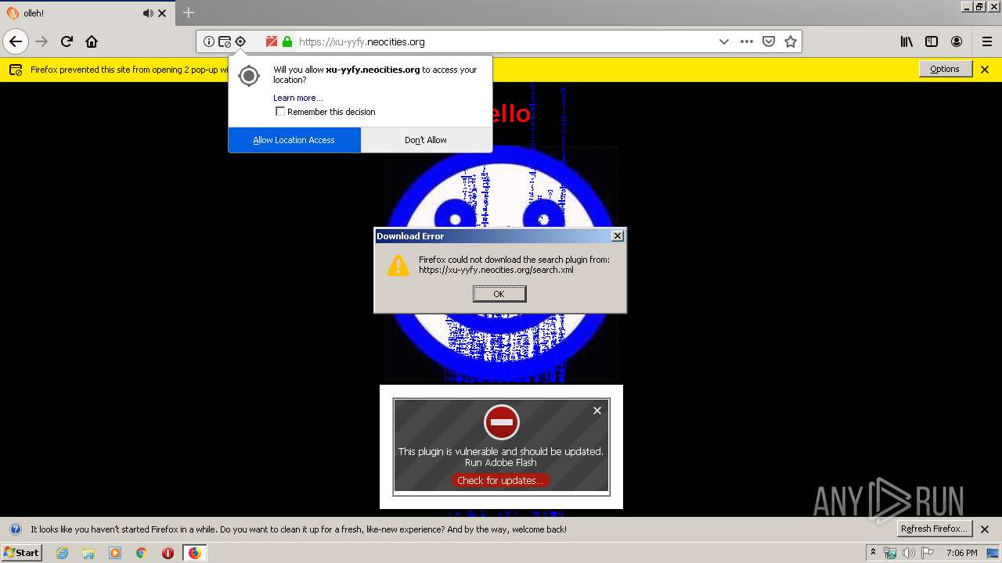The height and width of the screenshot is (563, 1002).
Task: Open the Windows Start menu
Action: coord(22,552)
